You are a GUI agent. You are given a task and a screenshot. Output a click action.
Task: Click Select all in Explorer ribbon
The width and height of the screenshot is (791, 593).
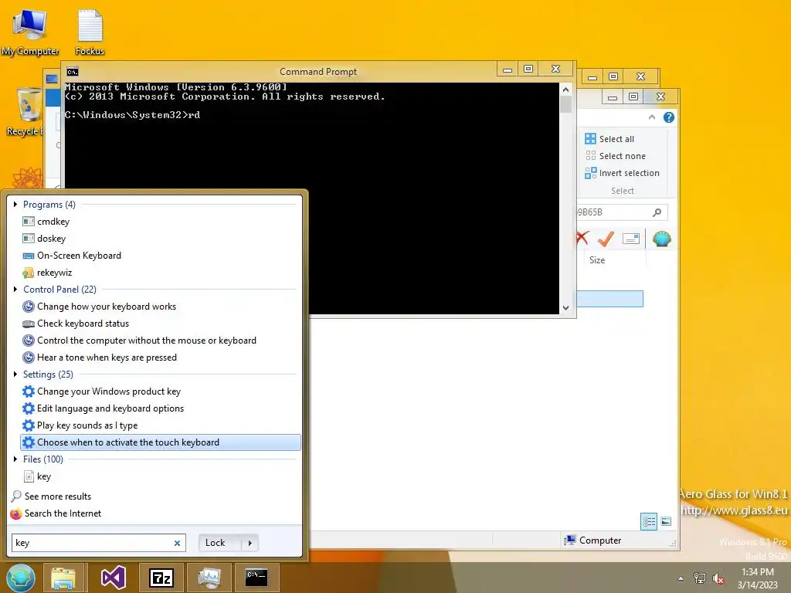click(x=609, y=139)
